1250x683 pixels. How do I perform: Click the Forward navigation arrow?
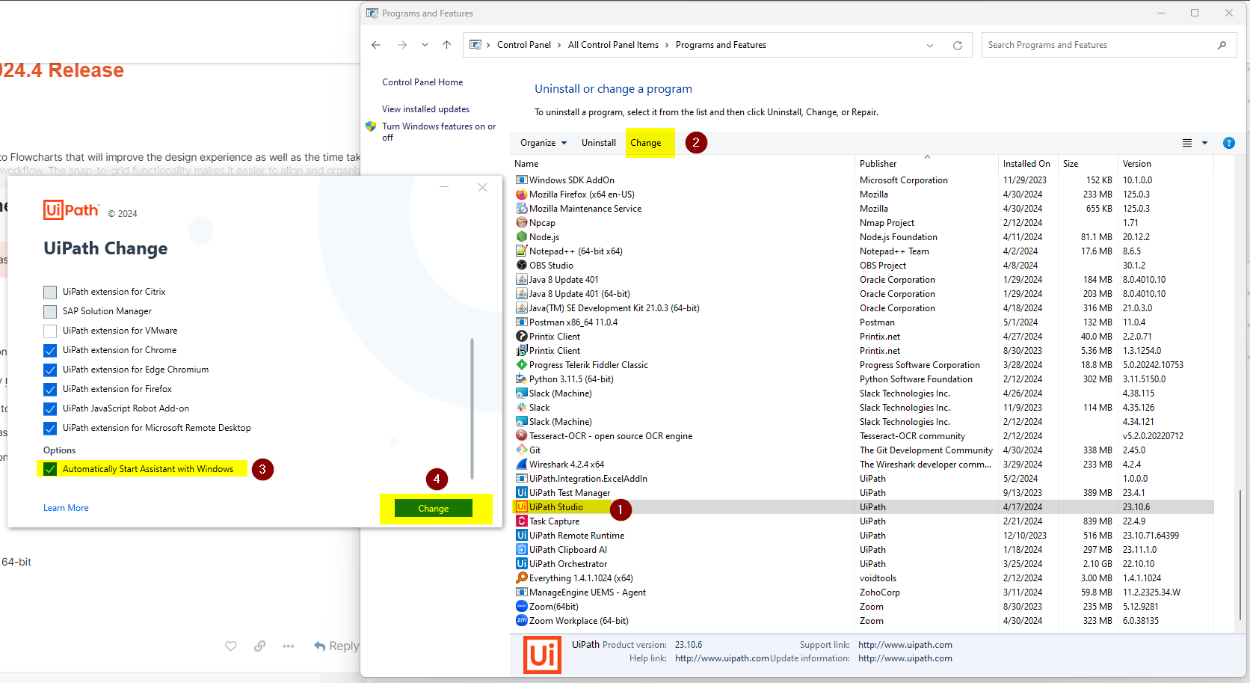pyautogui.click(x=402, y=45)
